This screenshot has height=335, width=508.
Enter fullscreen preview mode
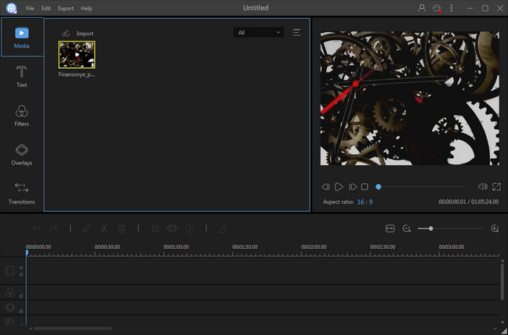(497, 187)
